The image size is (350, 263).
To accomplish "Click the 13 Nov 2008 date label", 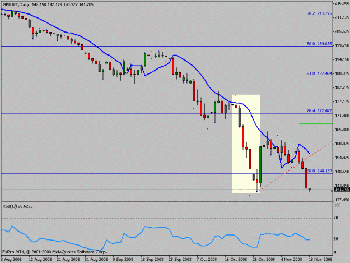I will tap(320, 259).
